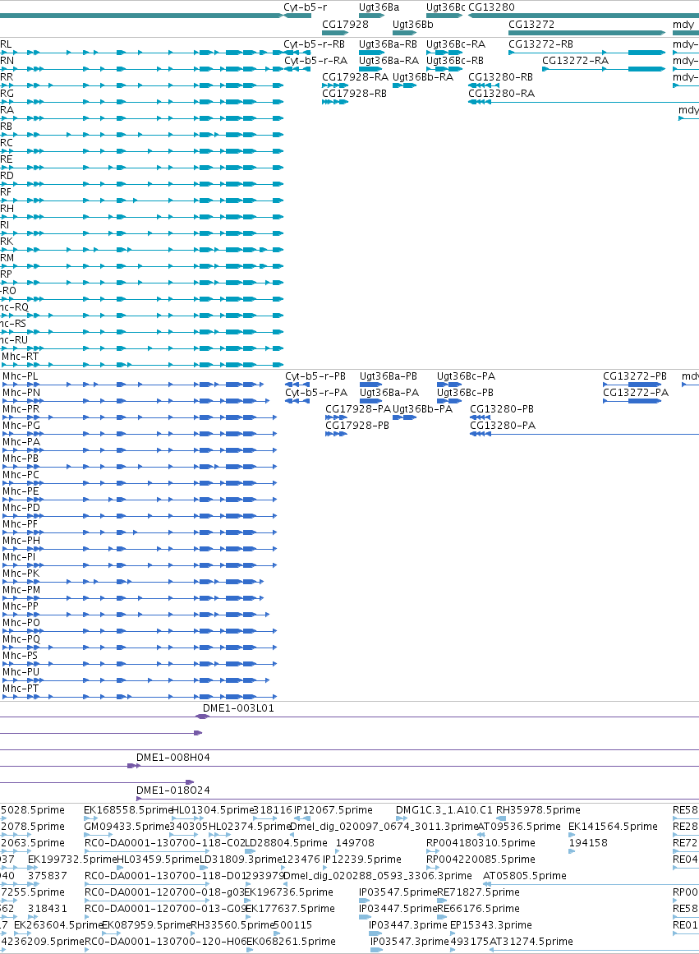The height and width of the screenshot is (954, 699).
Task: Click the CG13280-RA transcript label
Action: [x=501, y=94]
